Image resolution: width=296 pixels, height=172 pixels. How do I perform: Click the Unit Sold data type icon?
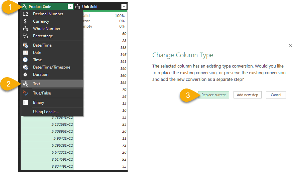[78, 7]
